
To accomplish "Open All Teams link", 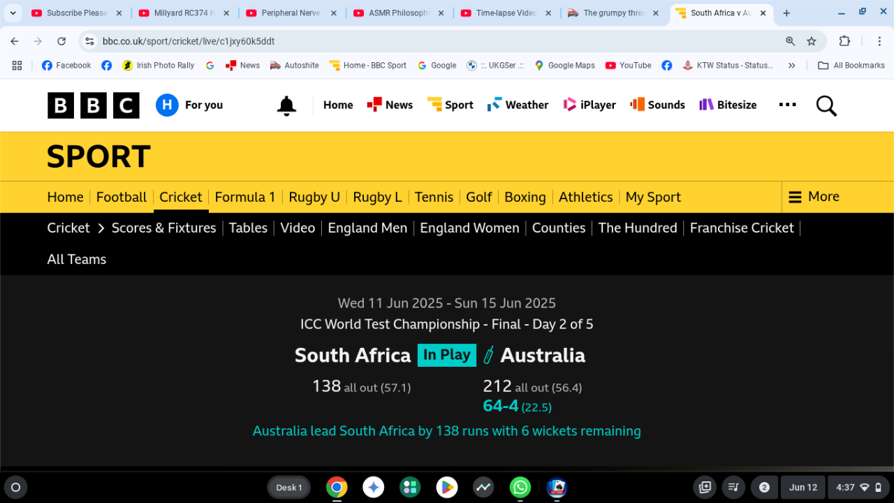I will tap(77, 259).
